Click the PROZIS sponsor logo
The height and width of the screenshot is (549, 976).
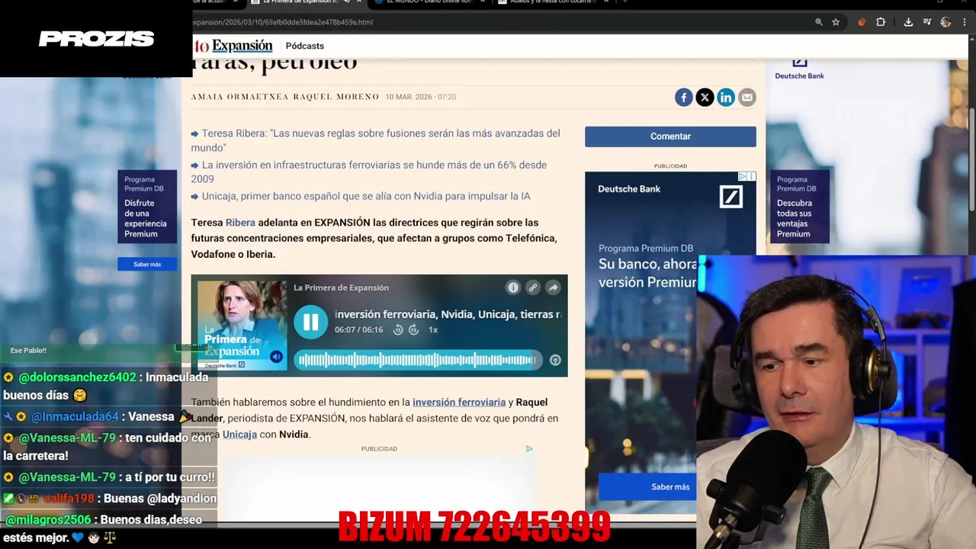pyautogui.click(x=96, y=39)
